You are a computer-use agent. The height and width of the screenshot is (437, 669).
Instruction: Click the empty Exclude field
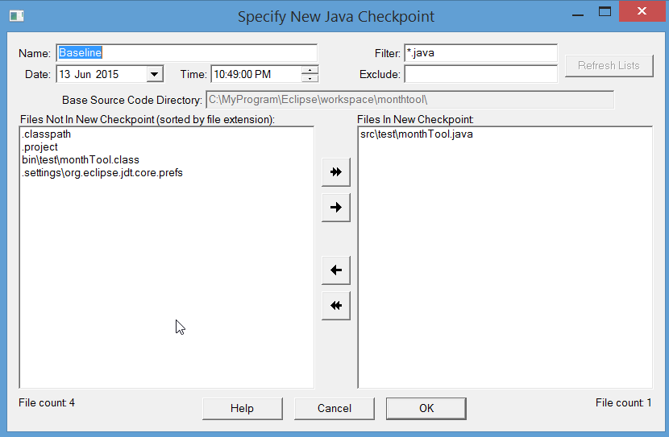(480, 74)
